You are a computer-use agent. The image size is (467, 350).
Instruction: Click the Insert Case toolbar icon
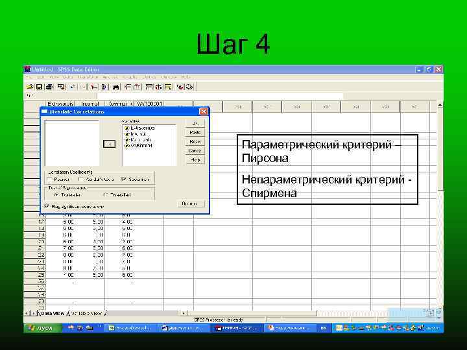[x=128, y=87]
